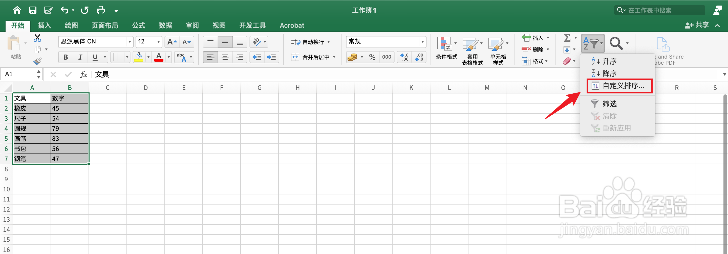Image resolution: width=728 pixels, height=254 pixels.
Task: Expand the borders dropdown arrow
Action: 127,57
